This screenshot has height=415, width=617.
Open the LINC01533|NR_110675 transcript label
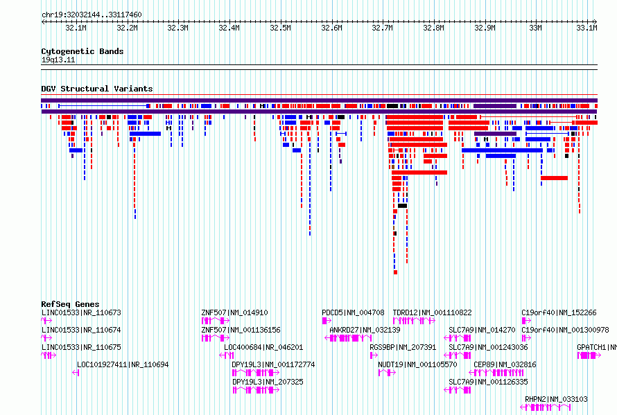(81, 347)
